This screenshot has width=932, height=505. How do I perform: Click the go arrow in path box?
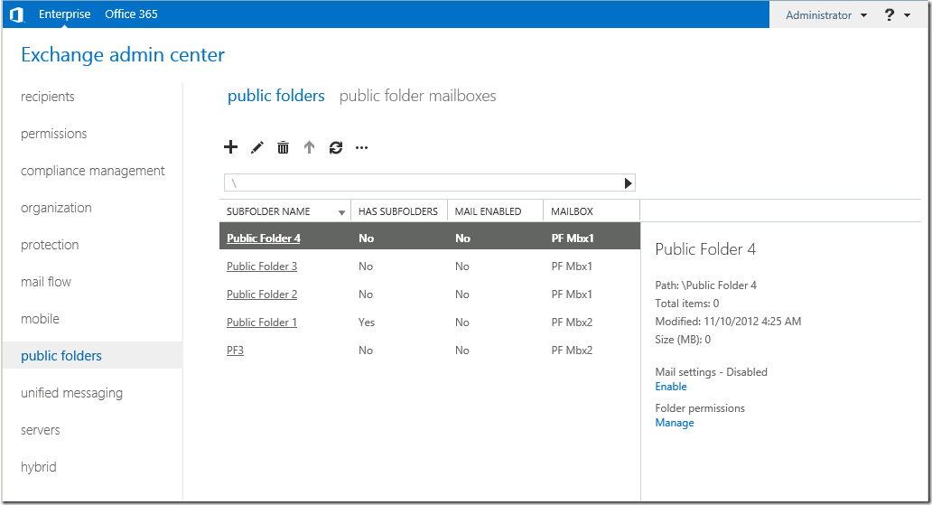tap(628, 183)
